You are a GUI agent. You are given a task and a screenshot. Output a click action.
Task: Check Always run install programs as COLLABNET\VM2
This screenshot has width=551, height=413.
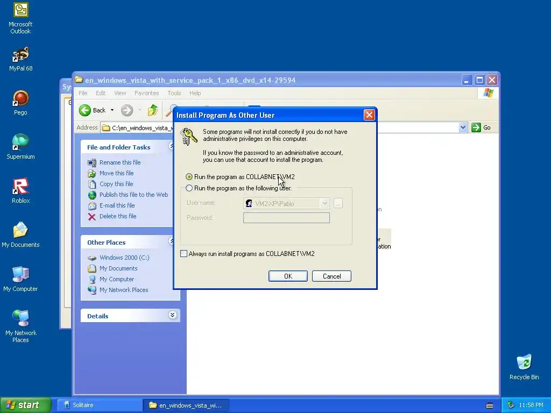pyautogui.click(x=183, y=254)
